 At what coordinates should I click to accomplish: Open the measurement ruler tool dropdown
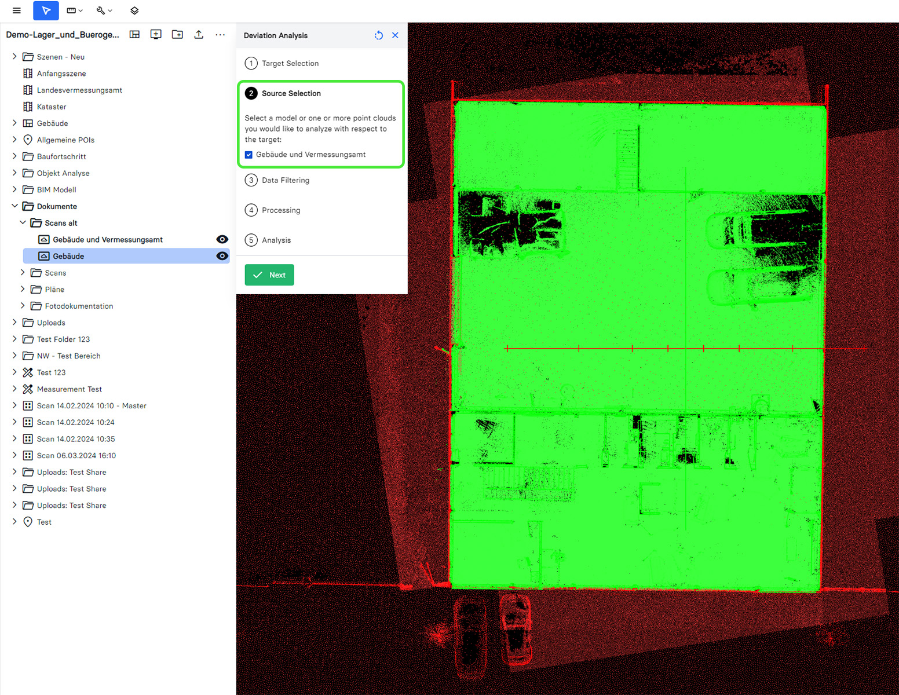click(x=75, y=10)
